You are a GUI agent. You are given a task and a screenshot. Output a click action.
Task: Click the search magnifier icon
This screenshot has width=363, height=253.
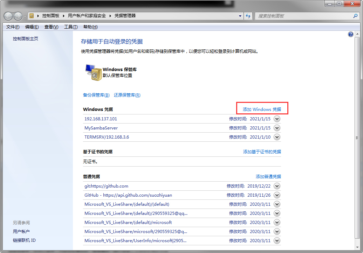click(x=355, y=16)
